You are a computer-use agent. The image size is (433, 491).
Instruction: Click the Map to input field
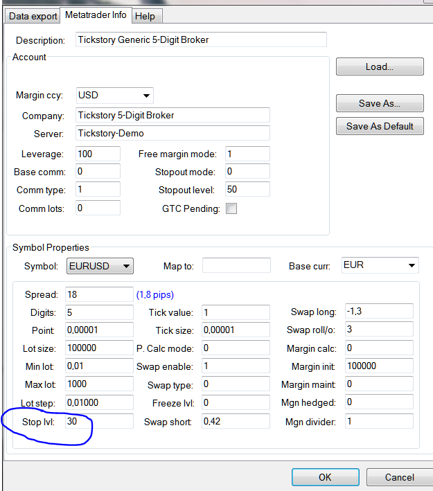click(x=236, y=265)
